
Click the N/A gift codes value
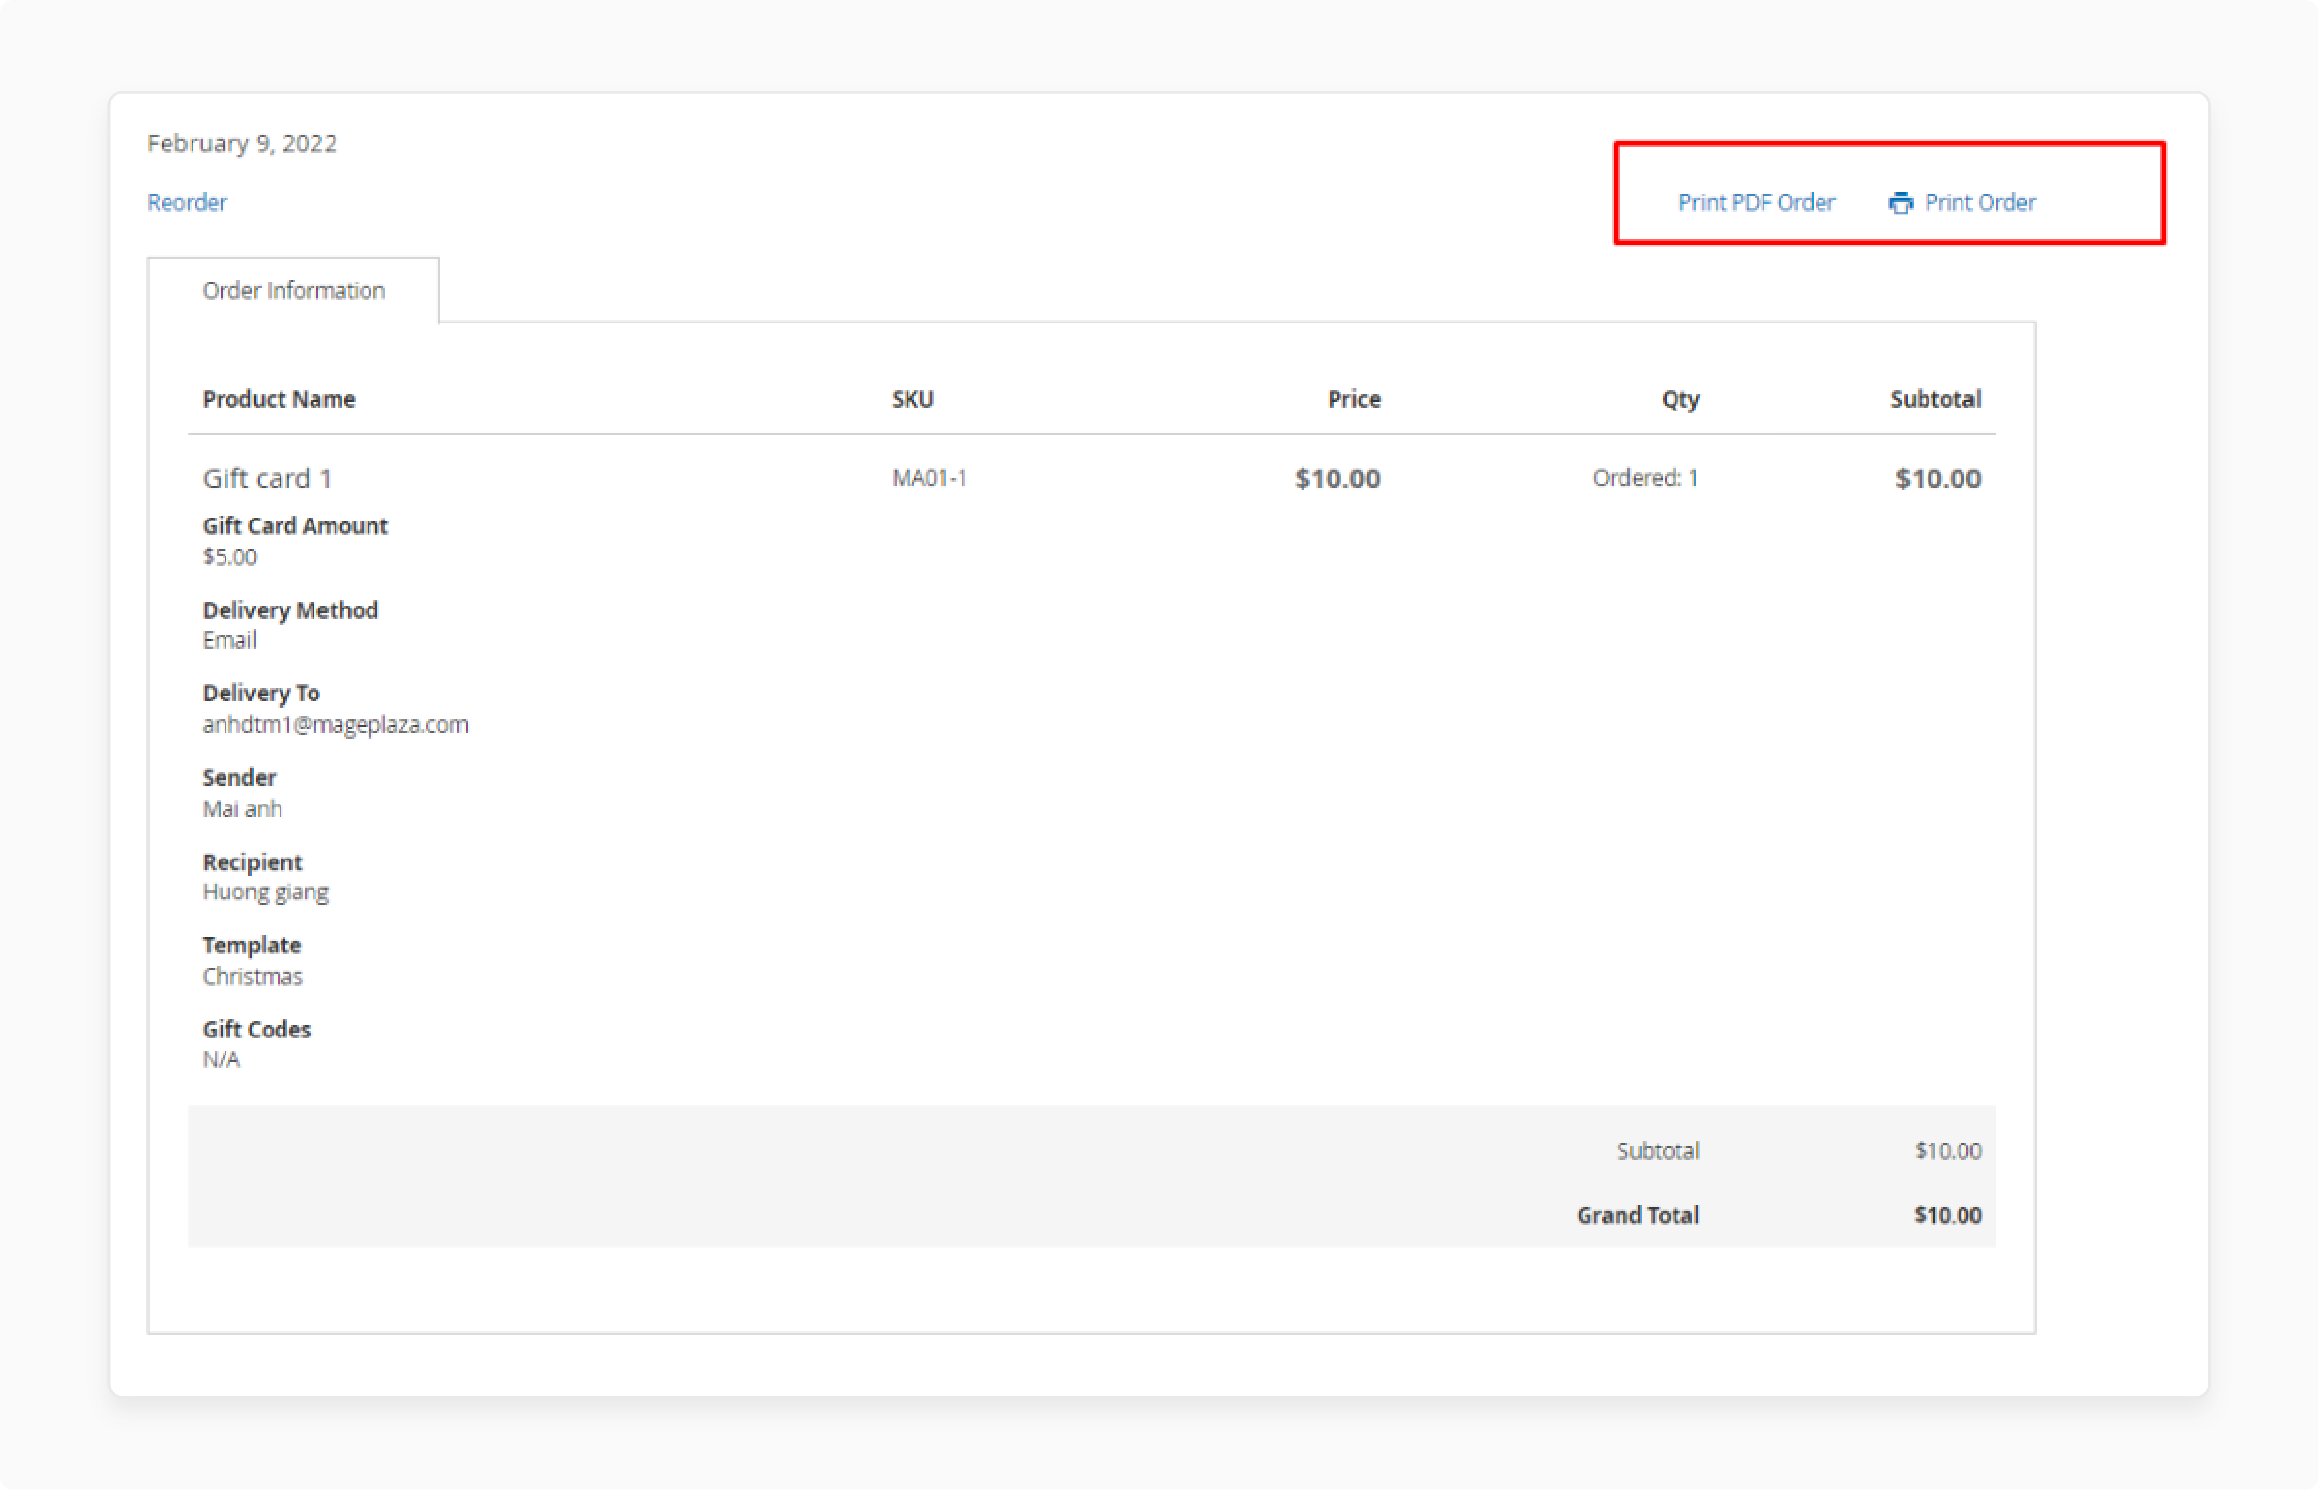221,1060
